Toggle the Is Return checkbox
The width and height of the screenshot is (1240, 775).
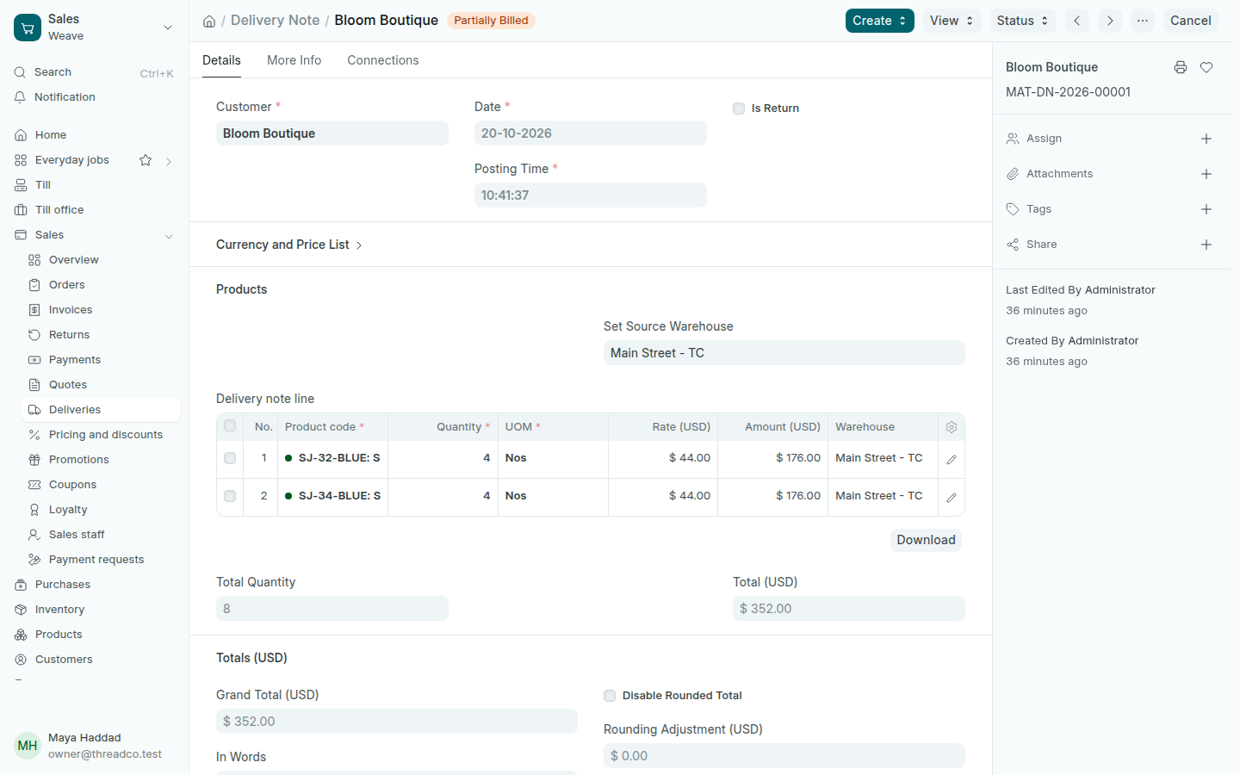(x=739, y=108)
